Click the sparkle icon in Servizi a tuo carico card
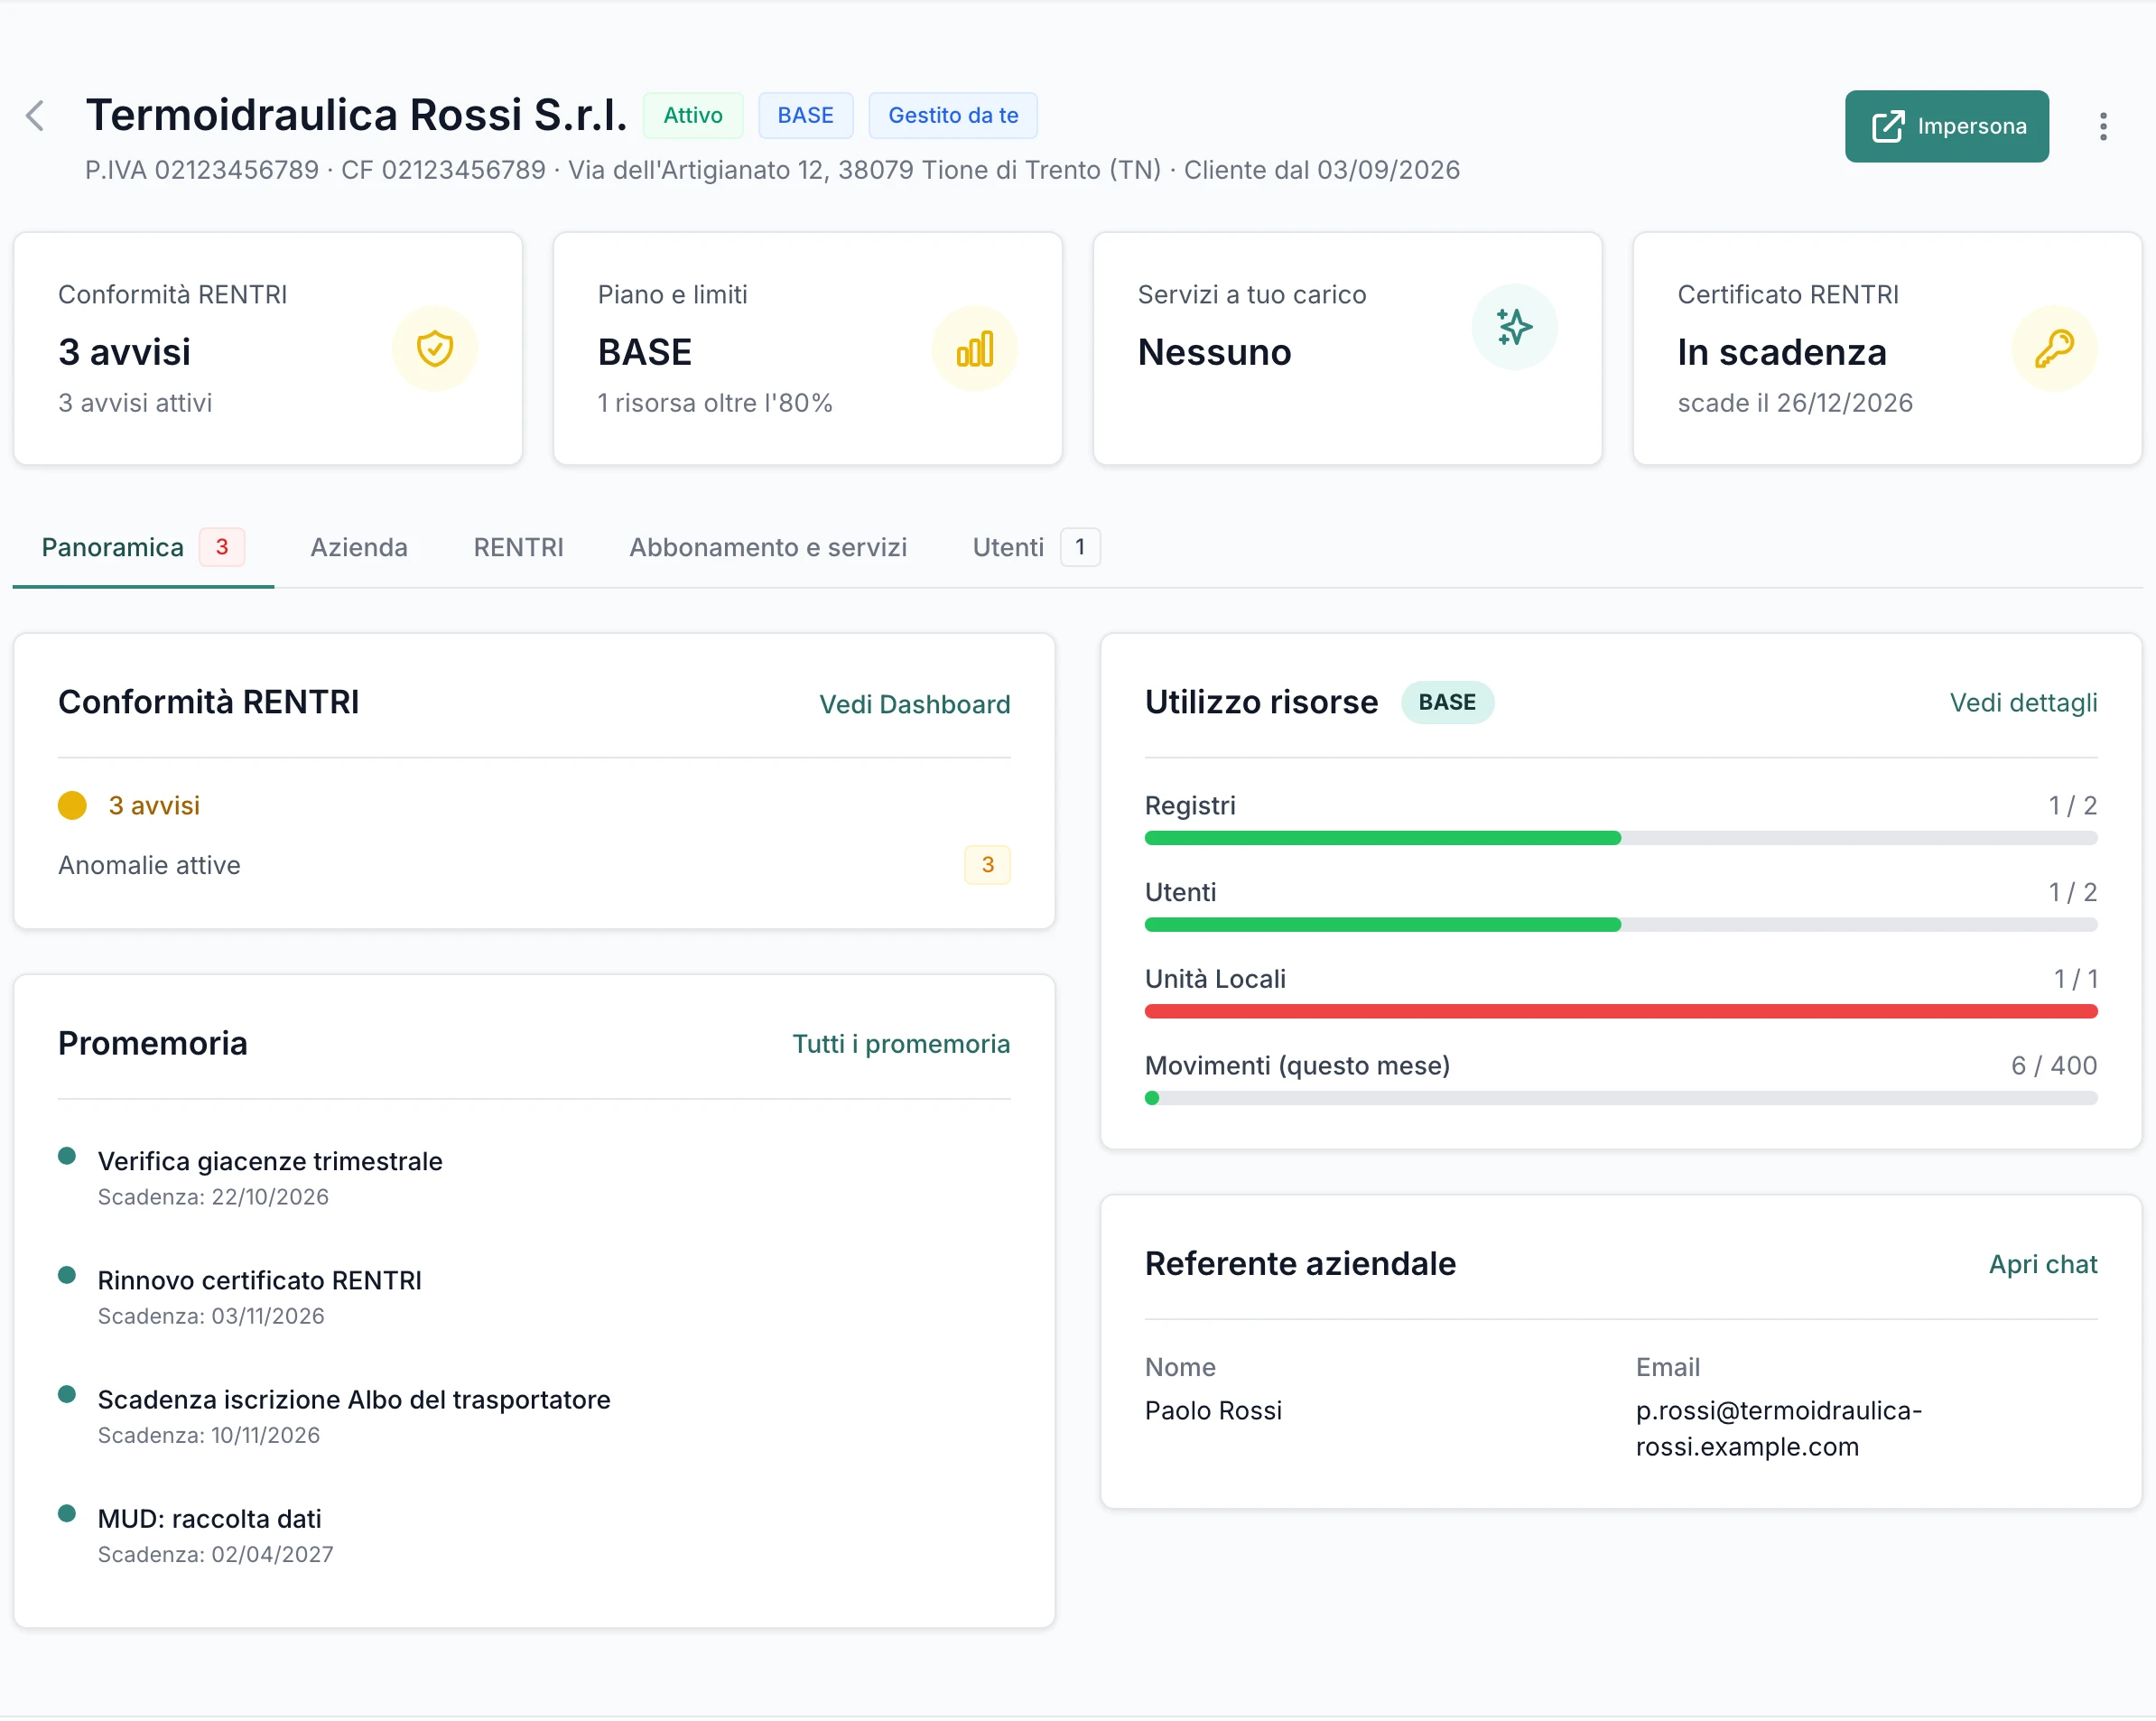Viewport: 2156px width, 1721px height. pyautogui.click(x=1514, y=327)
